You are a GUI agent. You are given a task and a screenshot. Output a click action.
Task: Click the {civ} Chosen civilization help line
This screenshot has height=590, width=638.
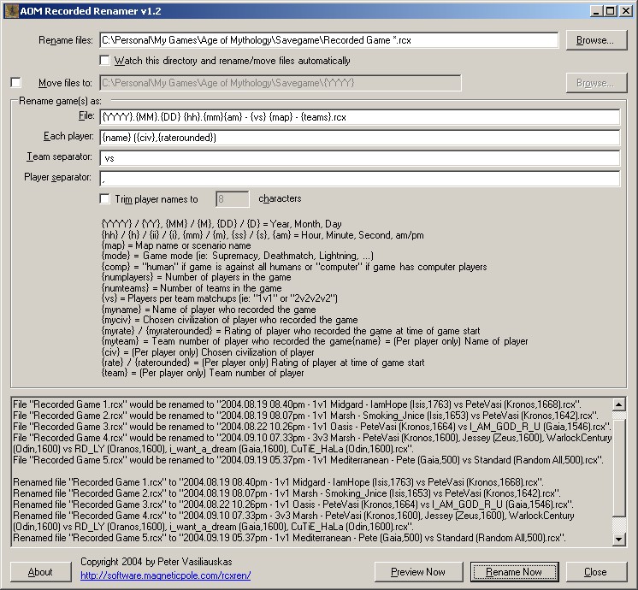pos(208,352)
